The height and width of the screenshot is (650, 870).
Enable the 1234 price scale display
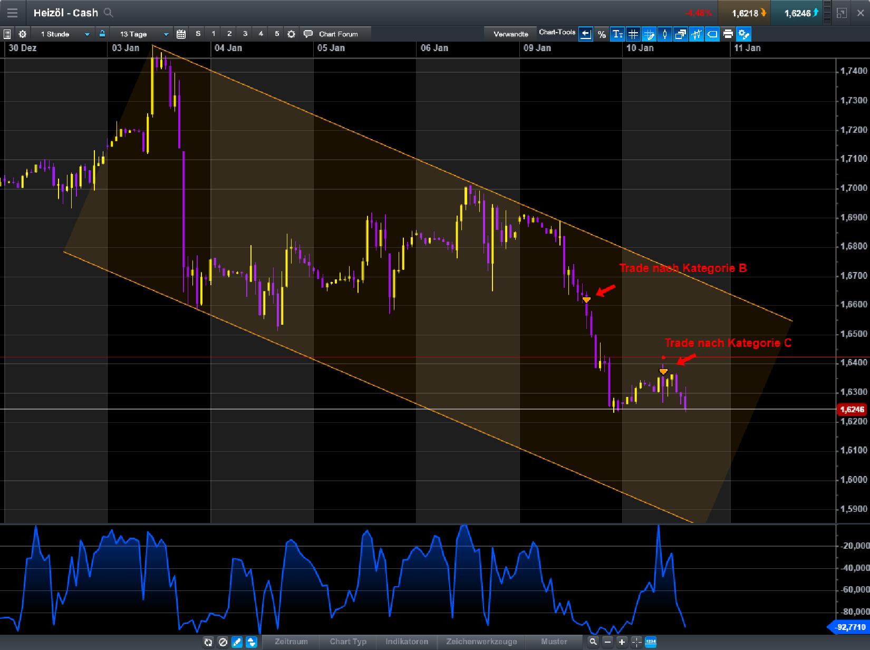650,643
